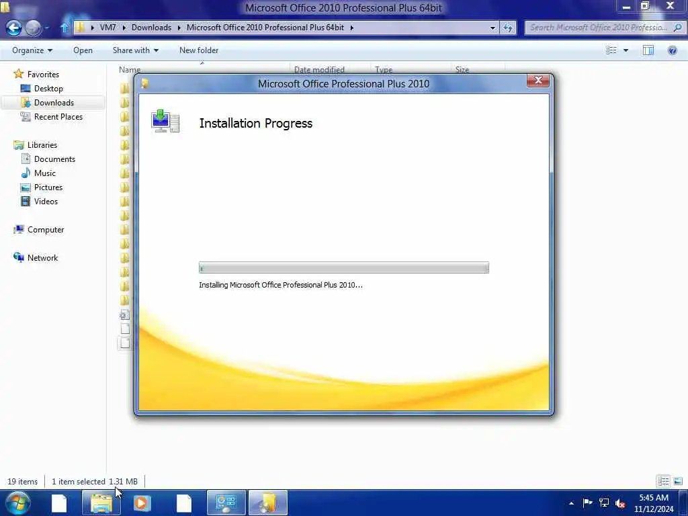Image resolution: width=688 pixels, height=516 pixels.
Task: Open Documents library
Action: pos(54,159)
